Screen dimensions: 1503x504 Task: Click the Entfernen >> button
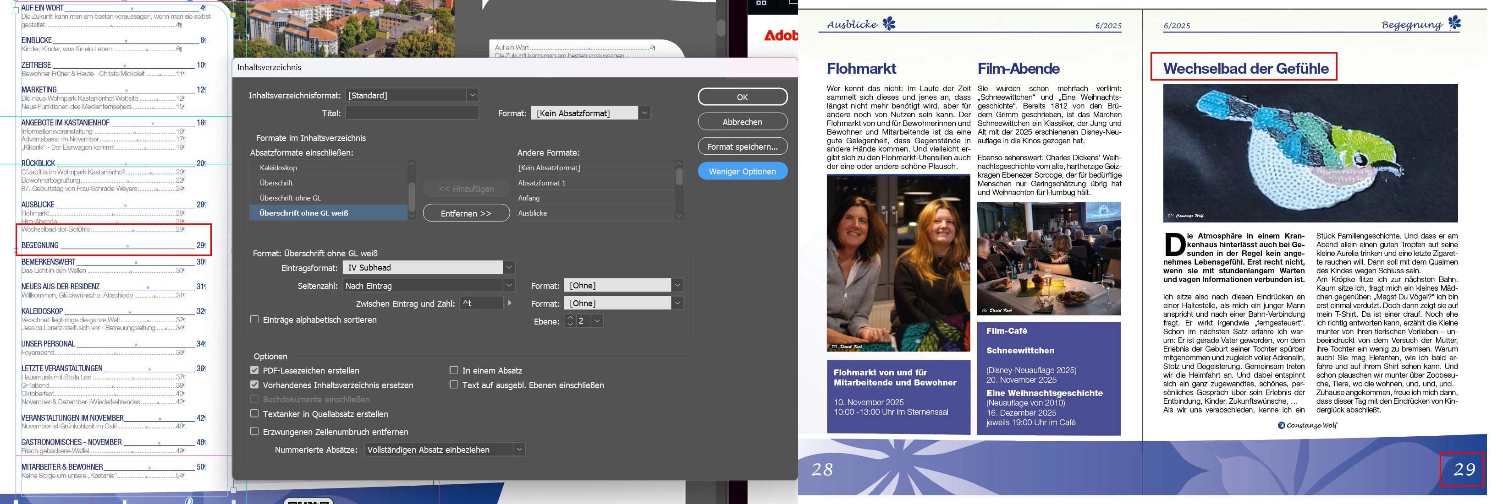tap(466, 213)
